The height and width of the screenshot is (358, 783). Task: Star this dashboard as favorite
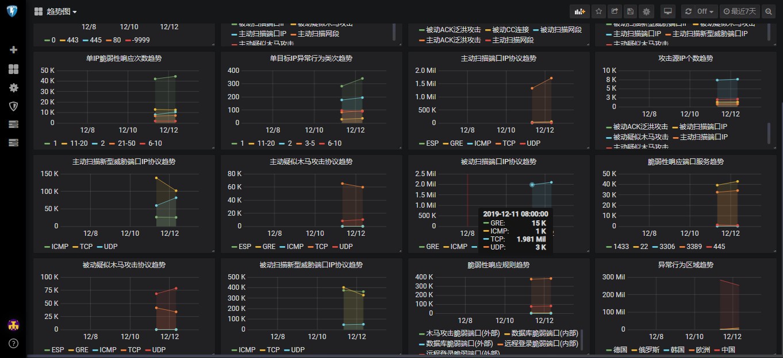click(599, 11)
